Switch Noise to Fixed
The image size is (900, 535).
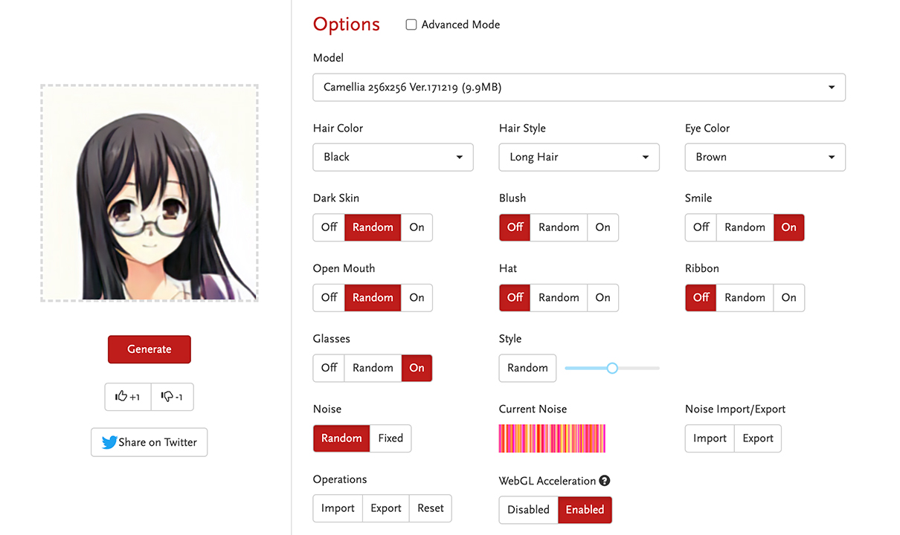click(x=390, y=438)
